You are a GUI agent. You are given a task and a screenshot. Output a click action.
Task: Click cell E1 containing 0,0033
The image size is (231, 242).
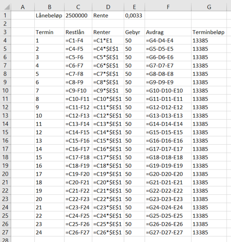click(x=134, y=15)
